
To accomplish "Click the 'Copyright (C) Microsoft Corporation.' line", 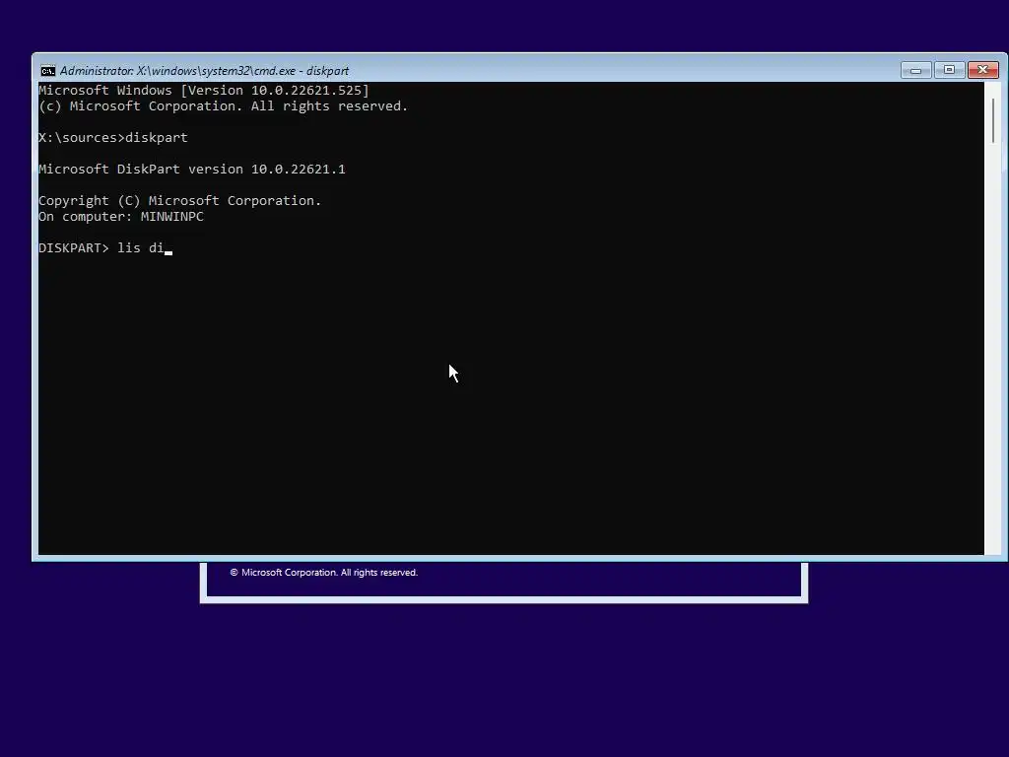I will (179, 201).
